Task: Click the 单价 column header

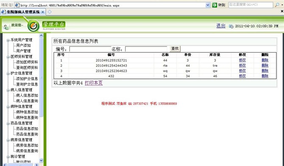Action: pyautogui.click(x=188, y=54)
